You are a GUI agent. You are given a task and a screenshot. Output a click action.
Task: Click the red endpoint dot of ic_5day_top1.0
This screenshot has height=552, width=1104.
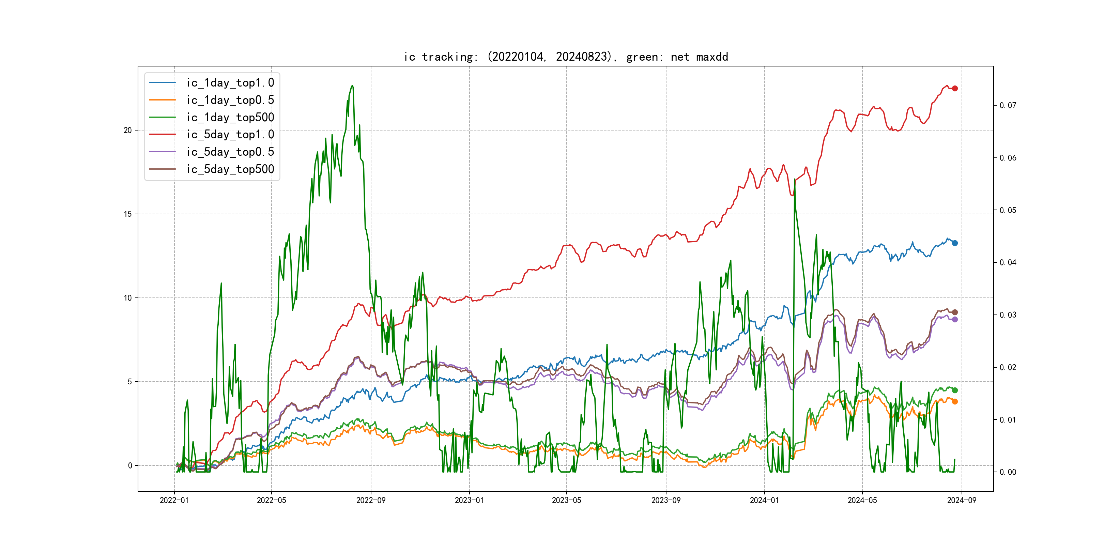point(955,88)
